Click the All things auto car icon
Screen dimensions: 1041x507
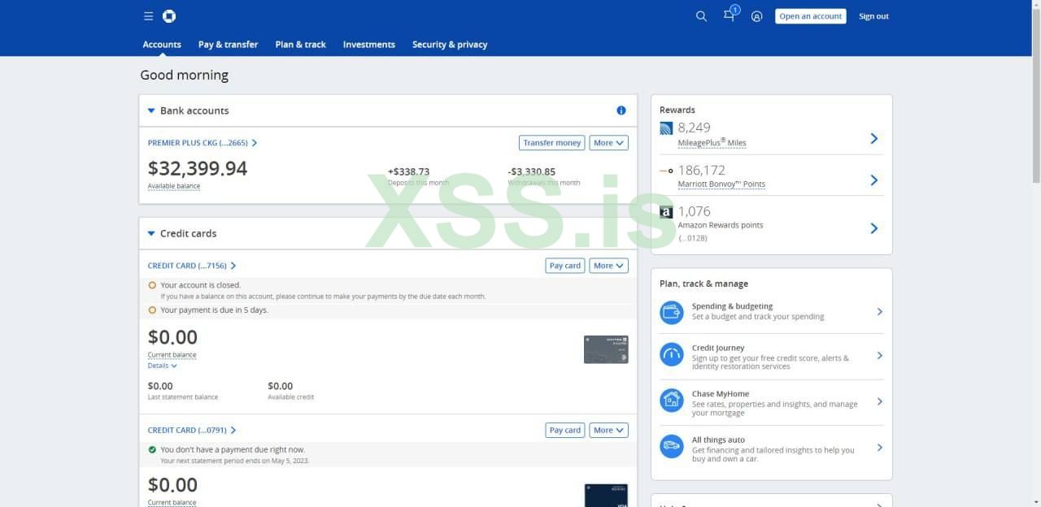click(672, 446)
